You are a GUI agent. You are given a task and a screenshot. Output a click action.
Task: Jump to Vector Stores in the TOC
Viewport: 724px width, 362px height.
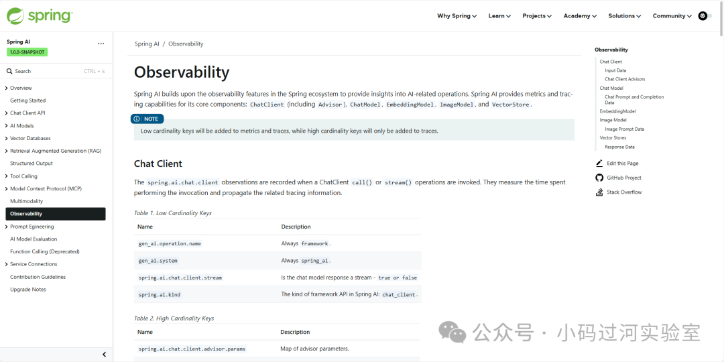coord(613,137)
